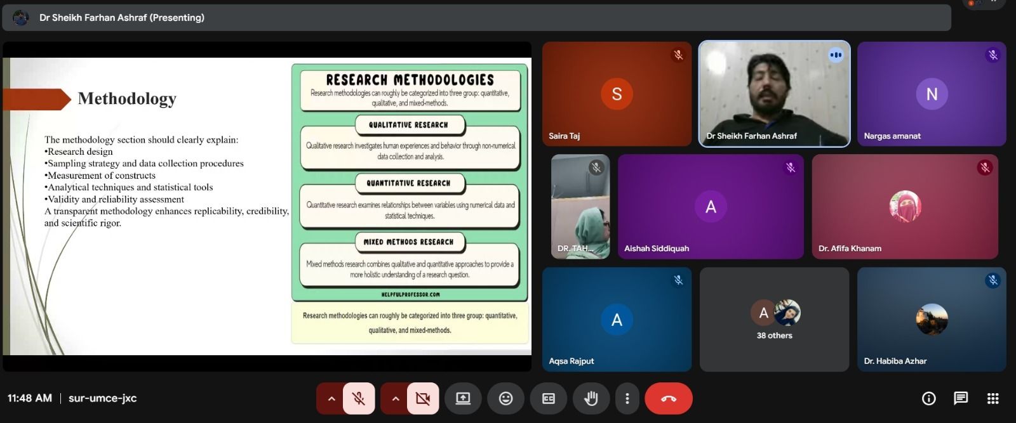Open meeting details info icon

928,398
